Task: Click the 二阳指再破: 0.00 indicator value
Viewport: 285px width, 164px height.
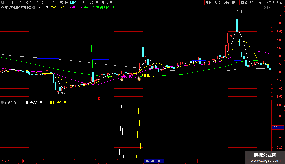Action: 56,102
